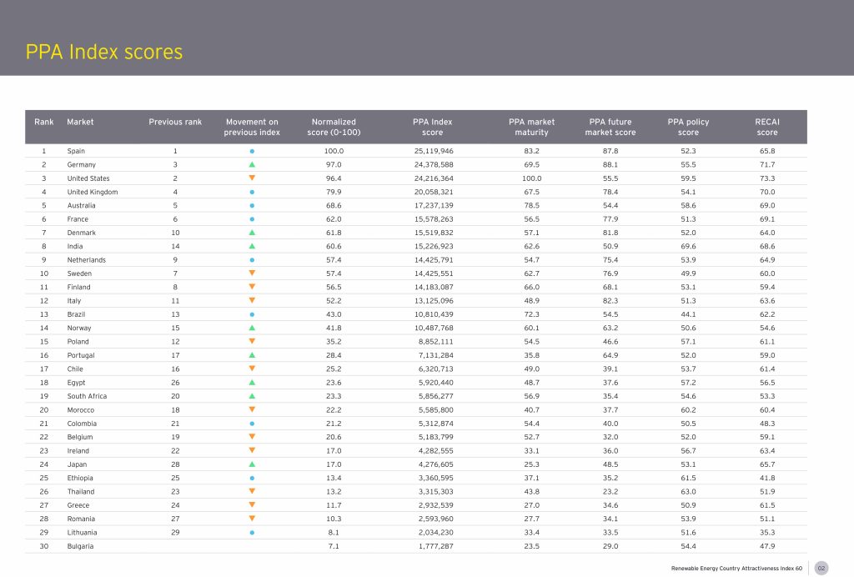The height and width of the screenshot is (577, 854).
Task: Select the orange down triangle for Poland
Action: pos(252,341)
